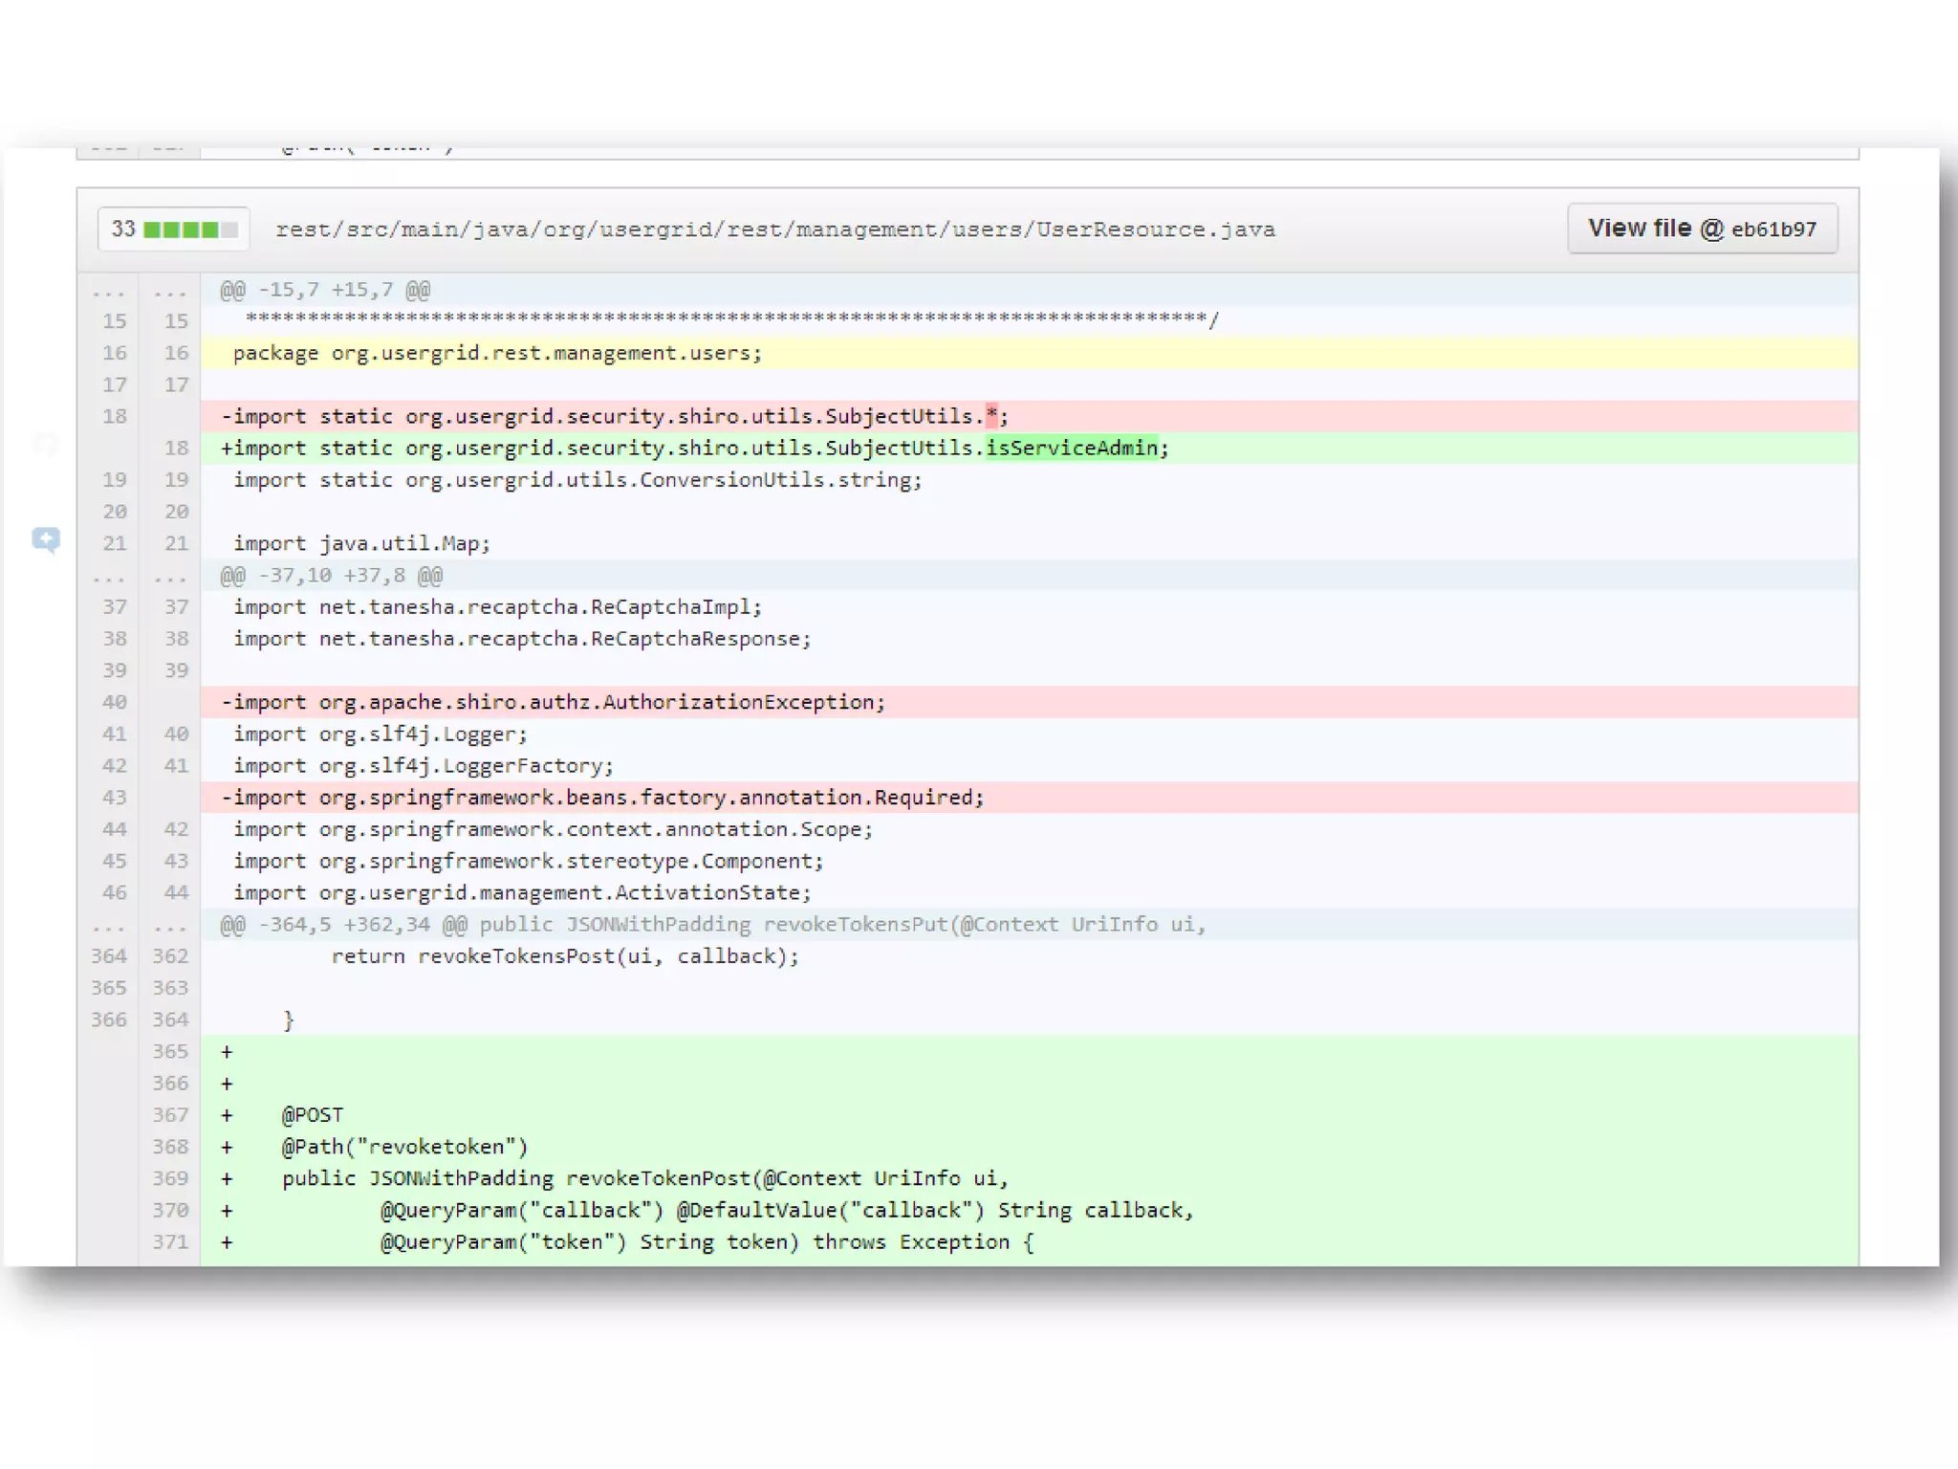Click line number 367 for the @POST annotation
Viewport: 1958px width, 1469px height.
[170, 1115]
